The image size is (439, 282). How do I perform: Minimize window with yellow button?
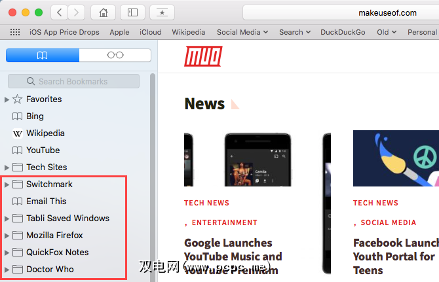point(26,12)
